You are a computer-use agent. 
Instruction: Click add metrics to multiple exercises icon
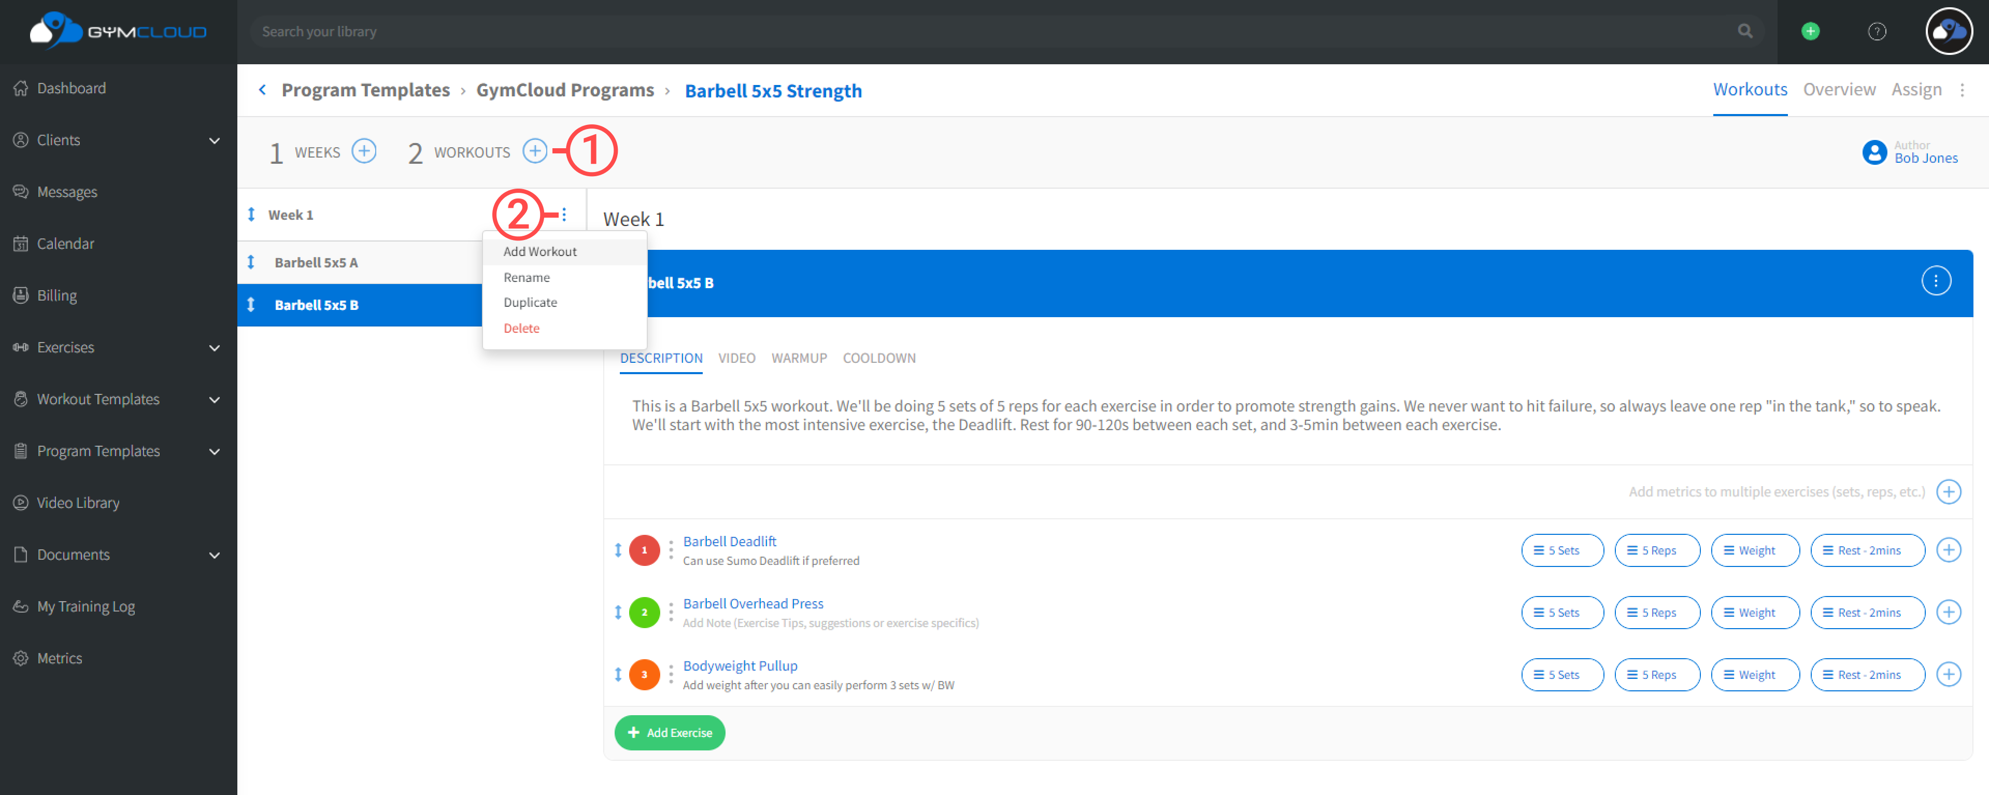tap(1948, 492)
